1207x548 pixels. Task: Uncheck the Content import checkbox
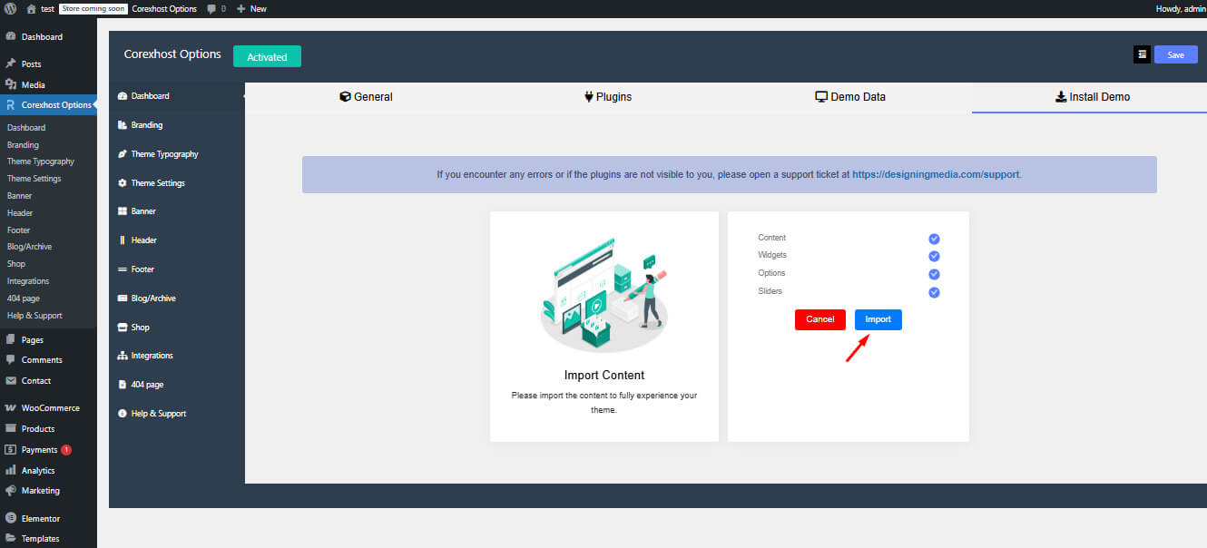point(934,239)
